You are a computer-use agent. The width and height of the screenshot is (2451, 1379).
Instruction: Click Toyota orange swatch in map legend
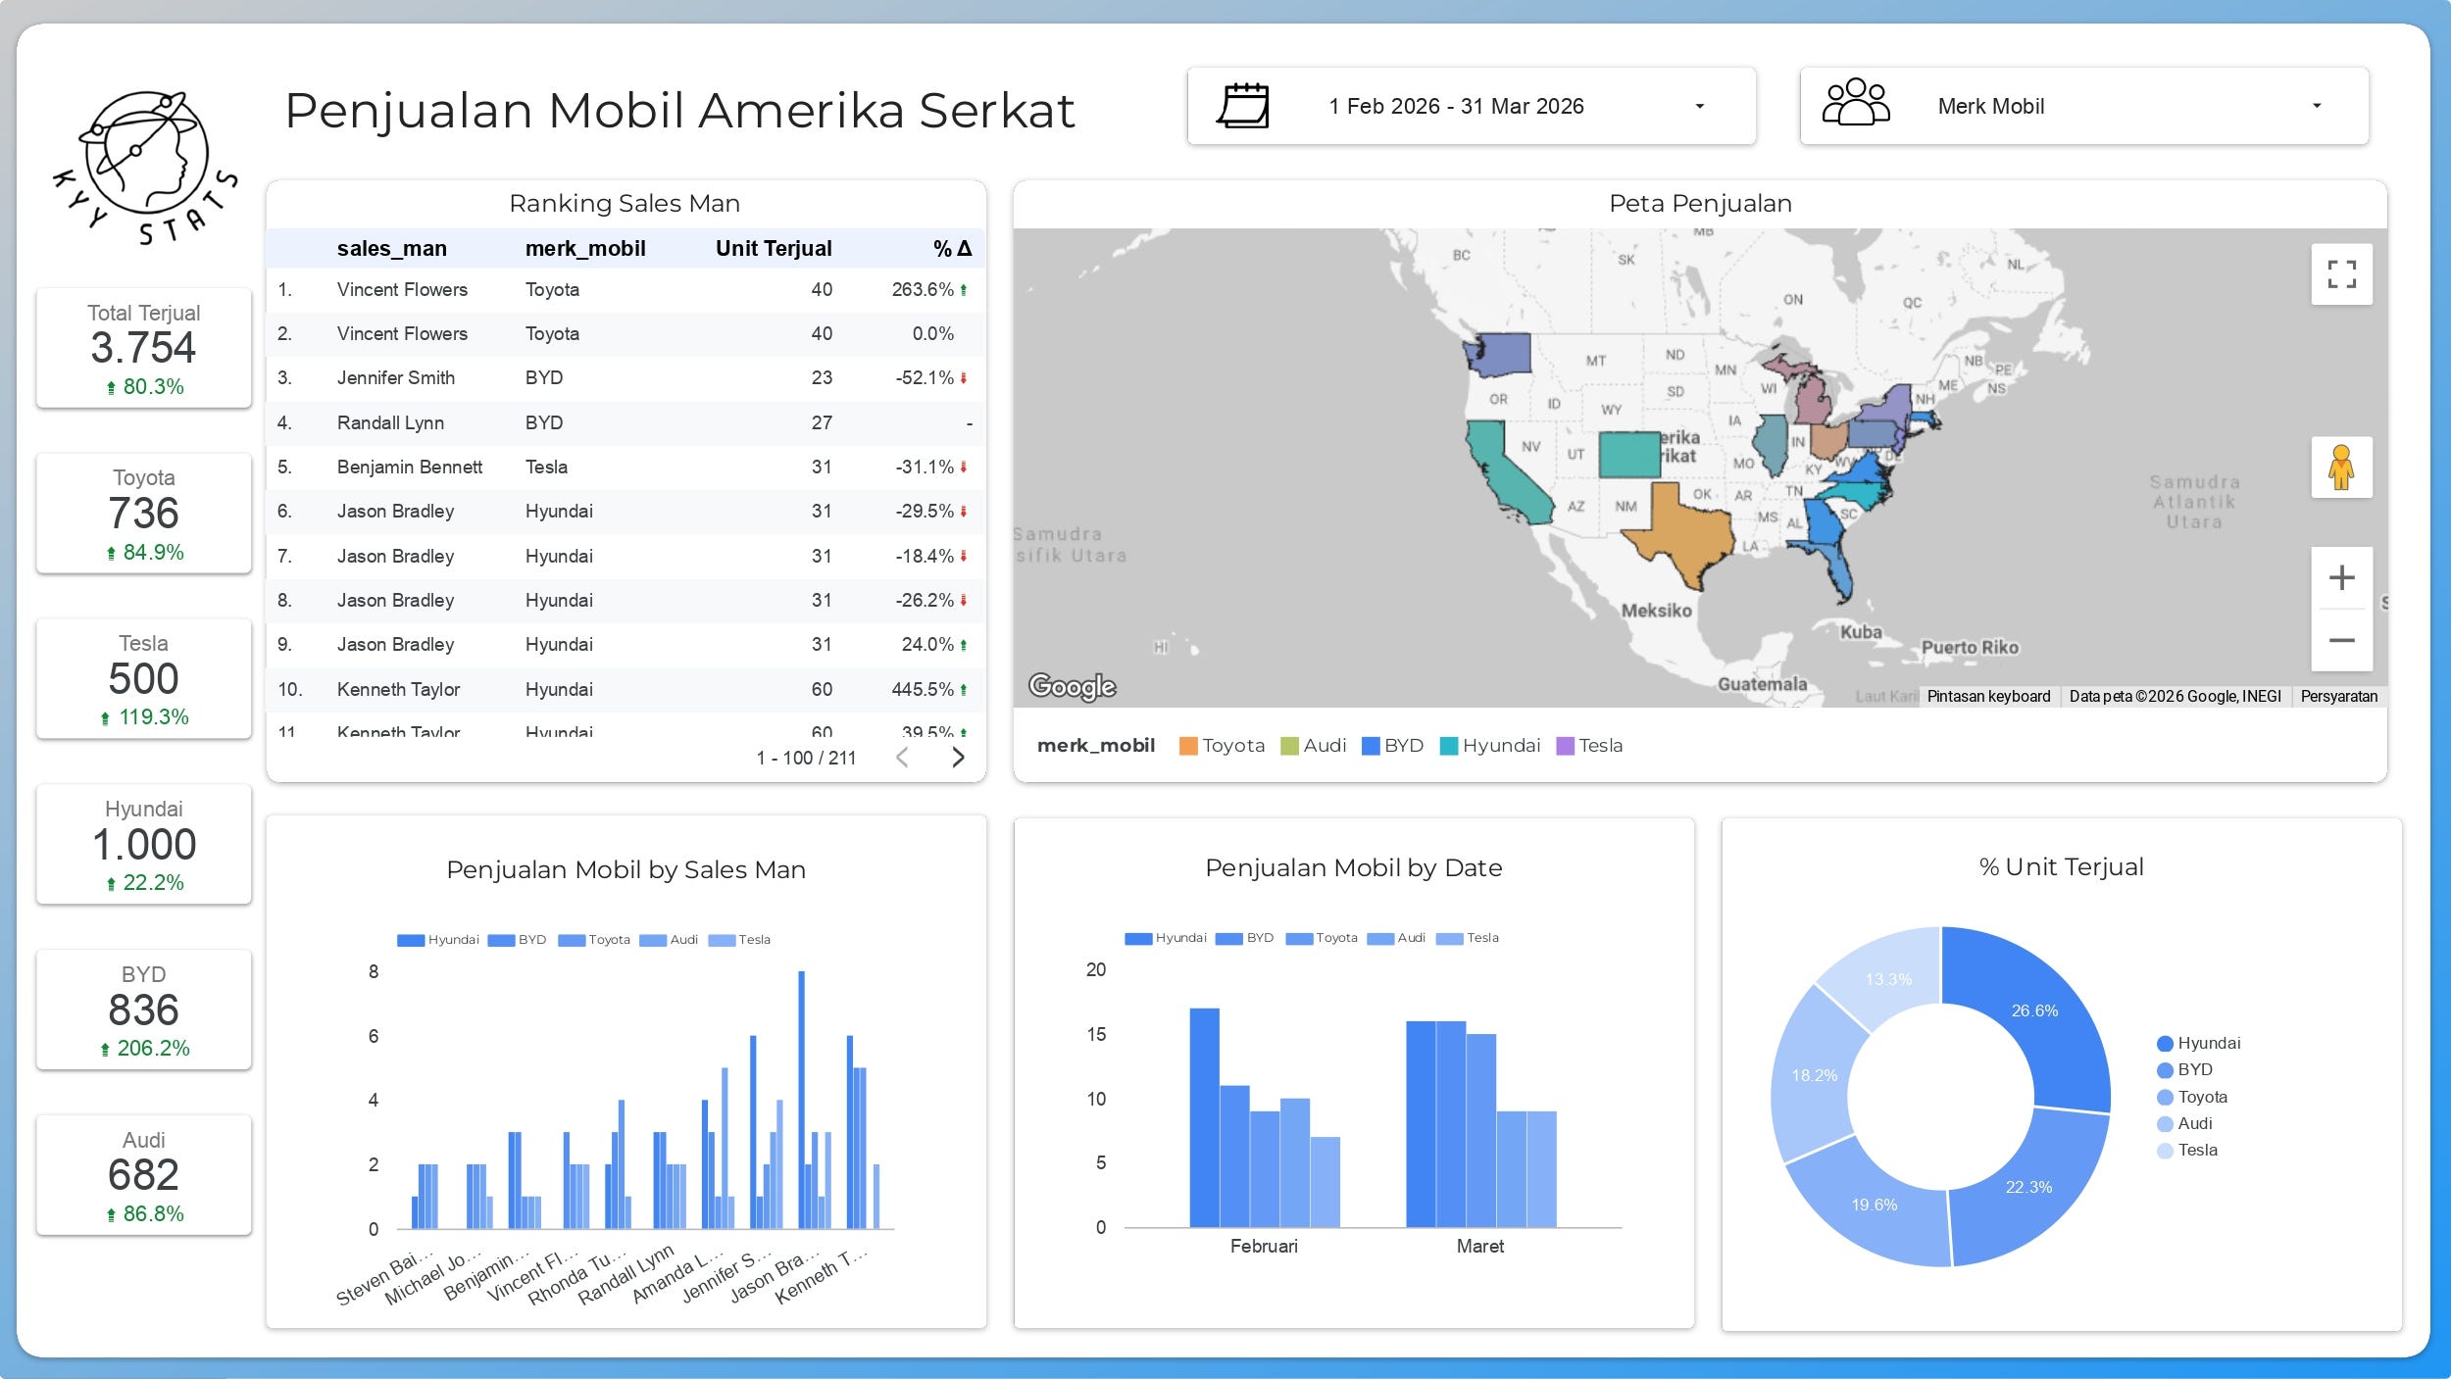[1188, 746]
